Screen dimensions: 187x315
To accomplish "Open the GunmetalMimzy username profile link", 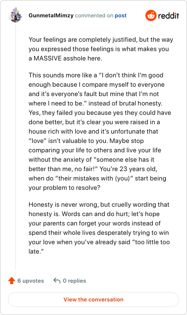I will (51, 15).
